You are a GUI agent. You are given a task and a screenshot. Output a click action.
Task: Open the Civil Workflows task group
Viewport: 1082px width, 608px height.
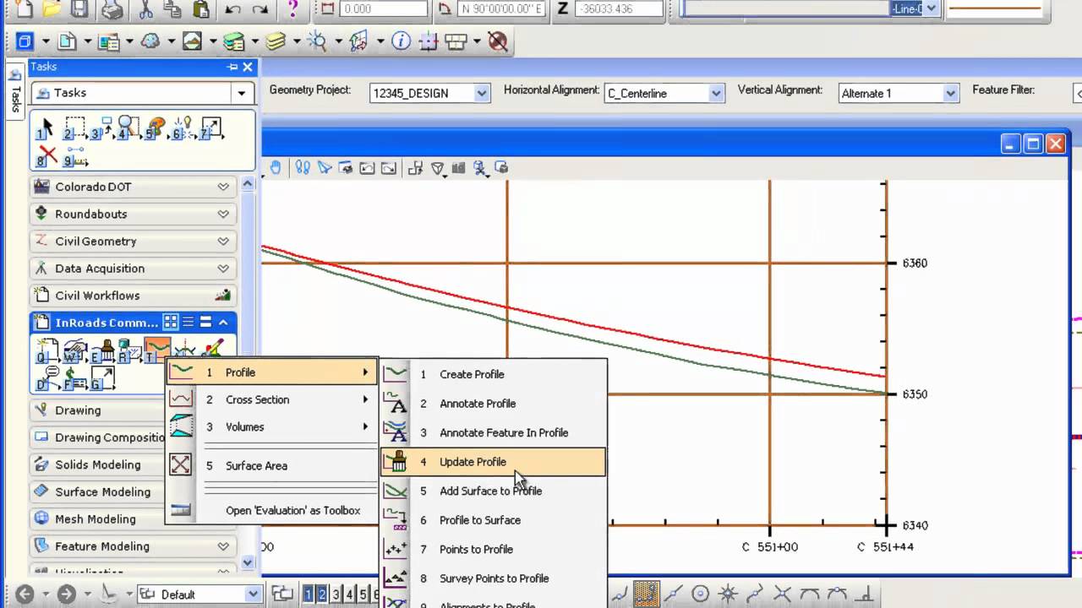pyautogui.click(x=134, y=296)
